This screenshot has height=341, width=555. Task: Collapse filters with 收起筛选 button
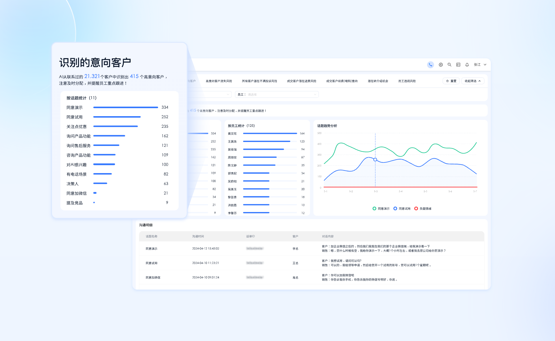473,81
